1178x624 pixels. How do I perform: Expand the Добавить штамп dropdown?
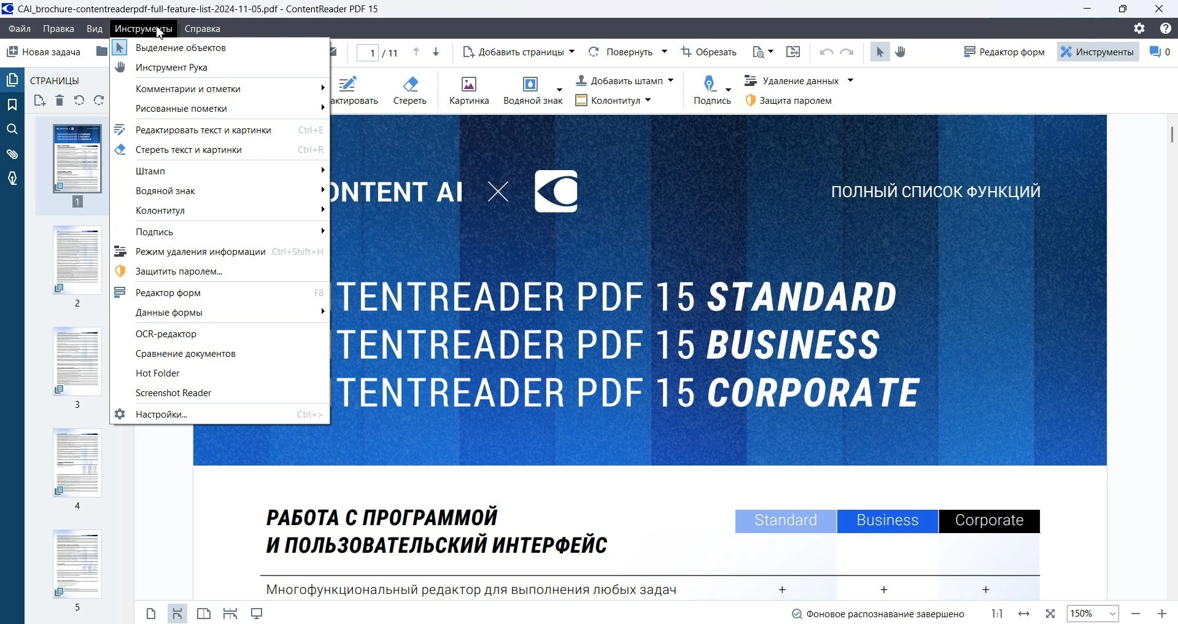670,80
